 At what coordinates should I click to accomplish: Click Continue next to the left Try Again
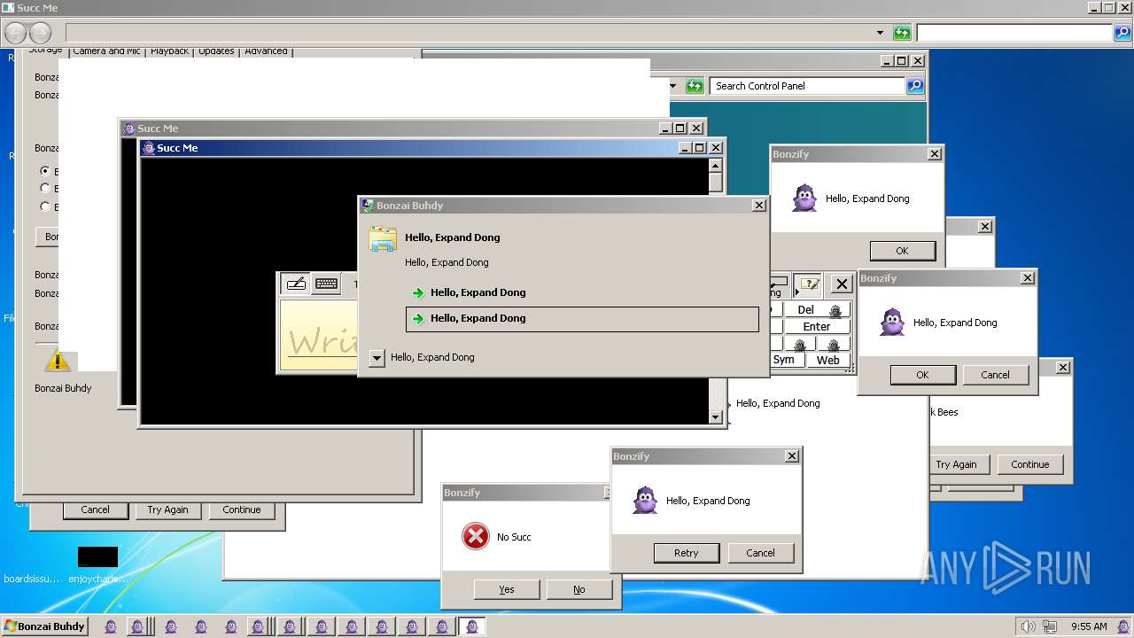point(242,510)
